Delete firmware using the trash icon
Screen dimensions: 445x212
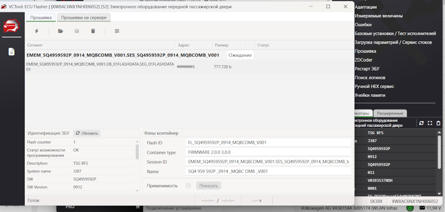[93, 31]
